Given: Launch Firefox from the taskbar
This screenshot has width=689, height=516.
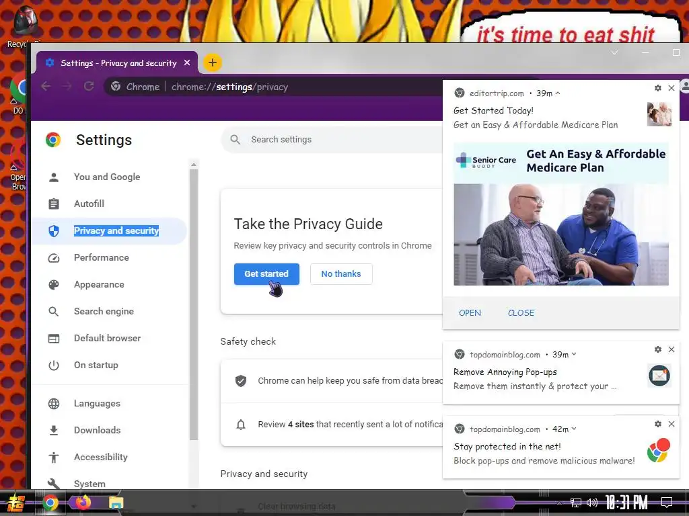Looking at the screenshot, I should [83, 502].
